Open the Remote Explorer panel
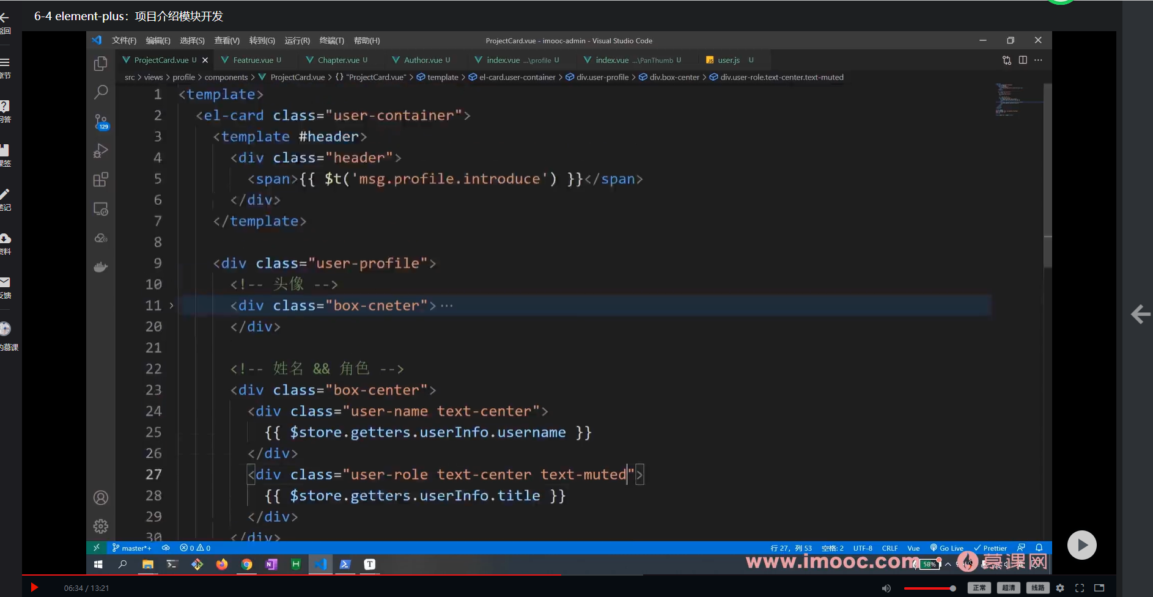This screenshot has height=597, width=1153. (x=101, y=209)
